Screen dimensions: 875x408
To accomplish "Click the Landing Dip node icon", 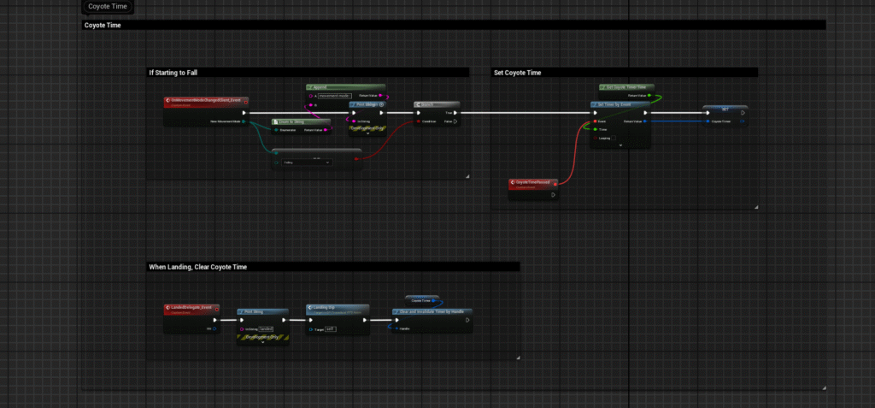I will pyautogui.click(x=311, y=307).
